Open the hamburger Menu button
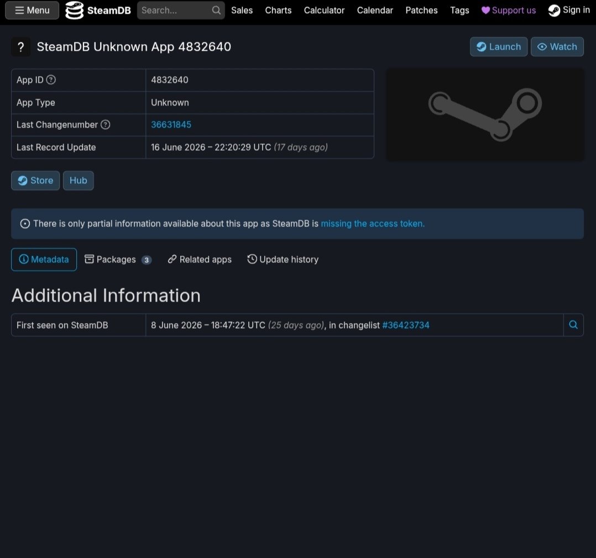596x558 pixels. pyautogui.click(x=32, y=10)
